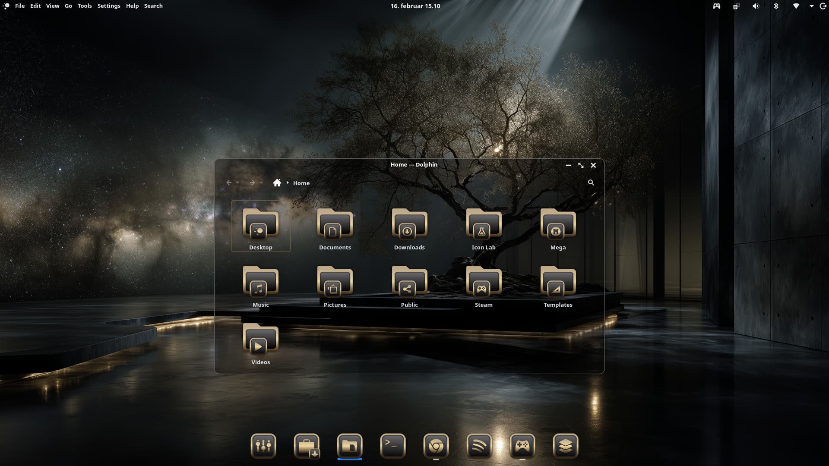This screenshot has width=829, height=466.
Task: Open the Tools menu
Action: [x=85, y=6]
